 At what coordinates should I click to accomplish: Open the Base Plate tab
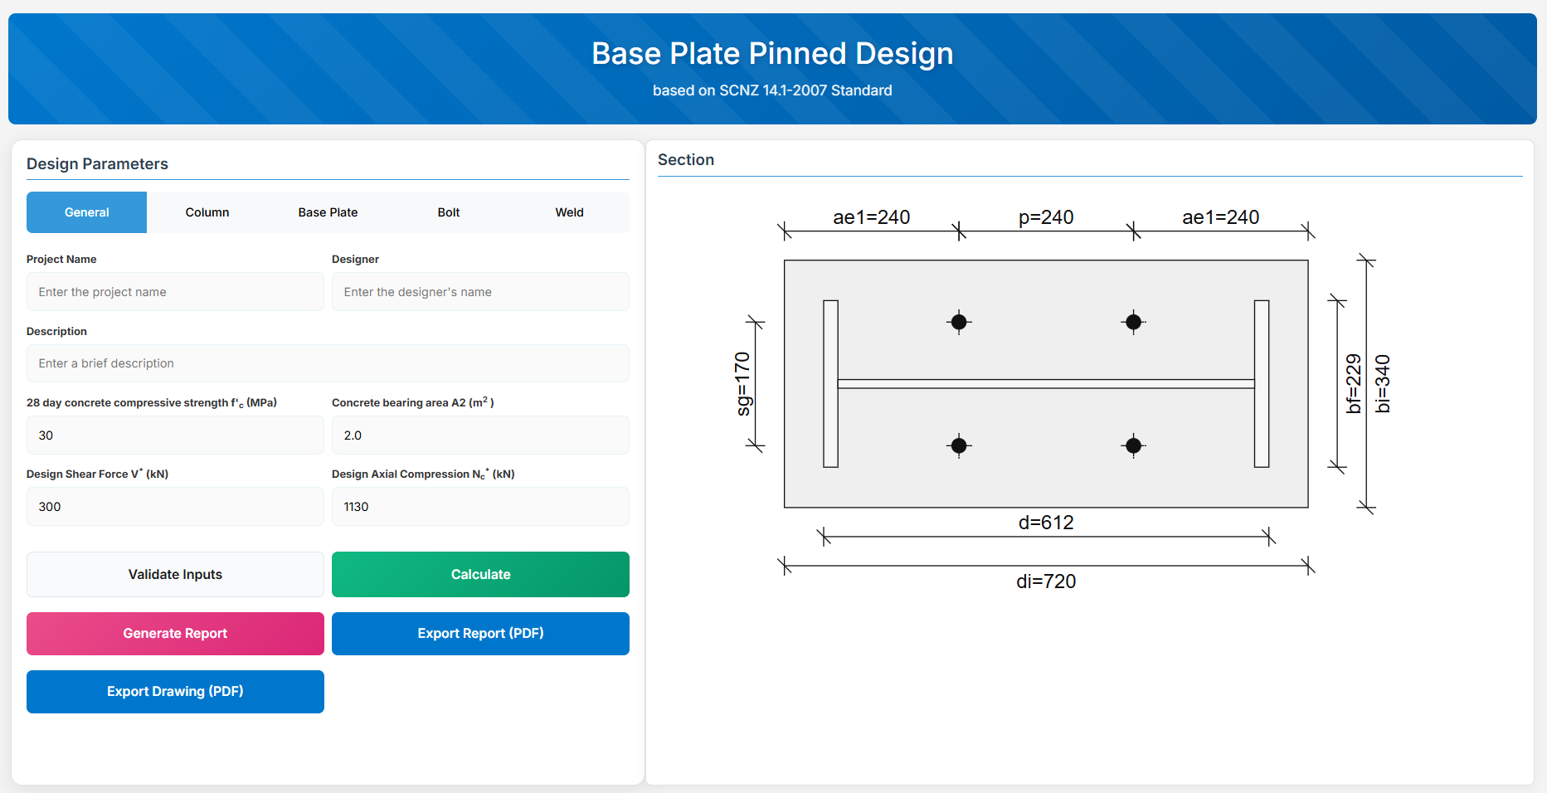(328, 212)
